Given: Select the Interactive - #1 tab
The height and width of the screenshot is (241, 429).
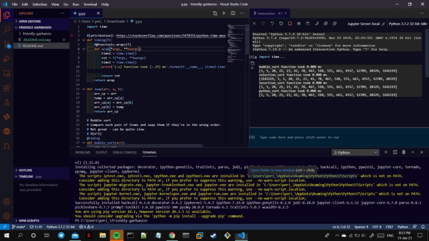Looking at the screenshot, I should 270,13.
